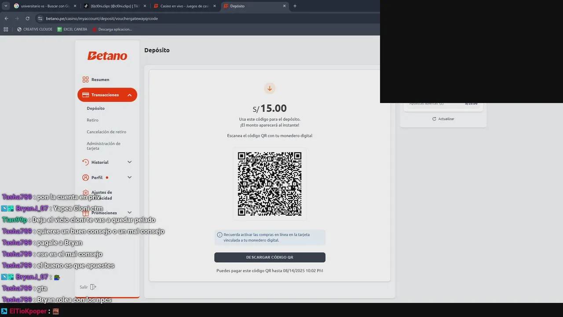Click the info icon in reminder note
This screenshot has width=563, height=317.
point(220,235)
